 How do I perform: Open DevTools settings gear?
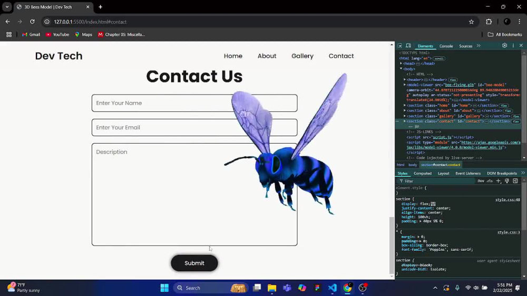[504, 46]
